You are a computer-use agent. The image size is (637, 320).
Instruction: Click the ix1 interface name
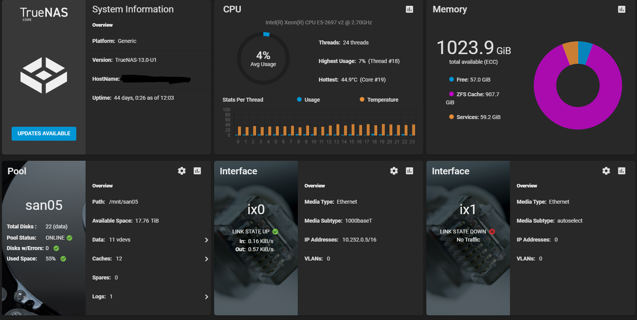point(468,209)
